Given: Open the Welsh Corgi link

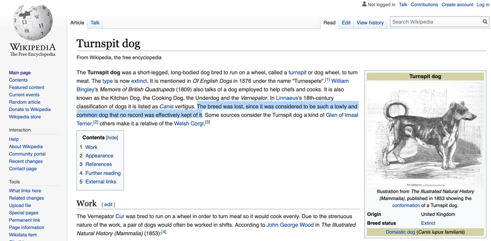Looking at the screenshot, I should coord(189,124).
